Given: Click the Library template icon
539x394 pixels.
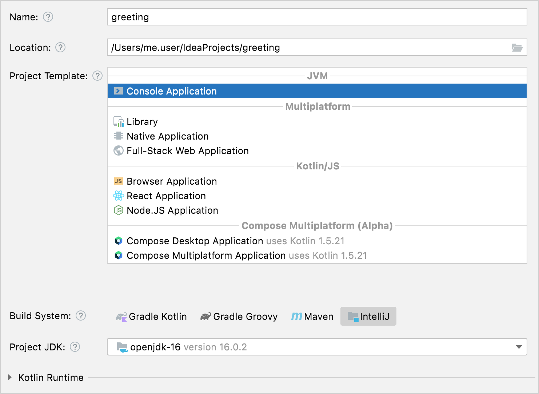Looking at the screenshot, I should tap(119, 122).
